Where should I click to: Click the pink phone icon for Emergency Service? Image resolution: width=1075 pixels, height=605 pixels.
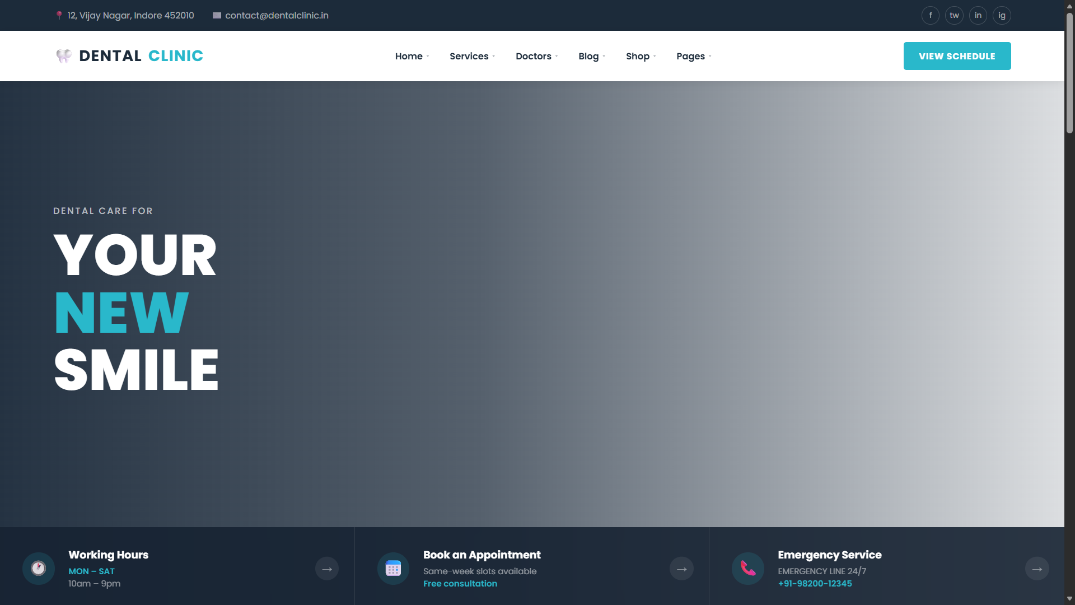point(748,569)
